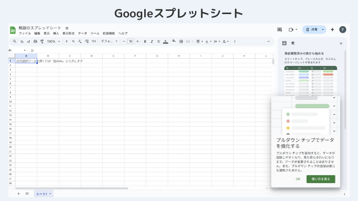Click the horizontal scrollbar at sheet bottom
Viewport: 358px width, 201px height.
[x=72, y=188]
